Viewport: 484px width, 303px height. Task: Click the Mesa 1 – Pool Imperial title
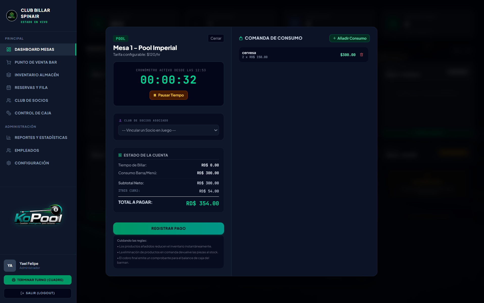pyautogui.click(x=145, y=48)
